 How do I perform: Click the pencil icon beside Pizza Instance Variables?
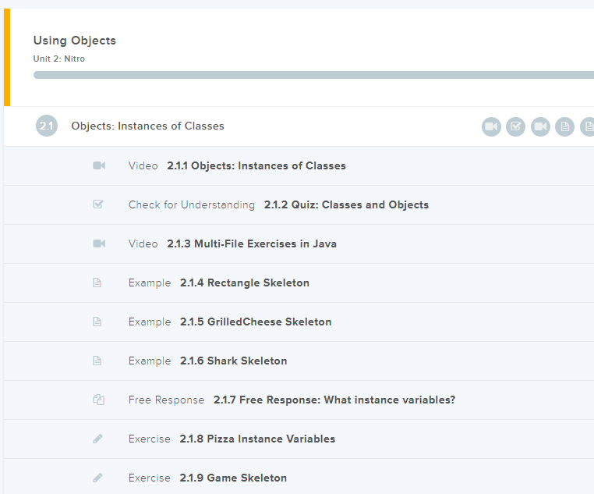pos(97,439)
